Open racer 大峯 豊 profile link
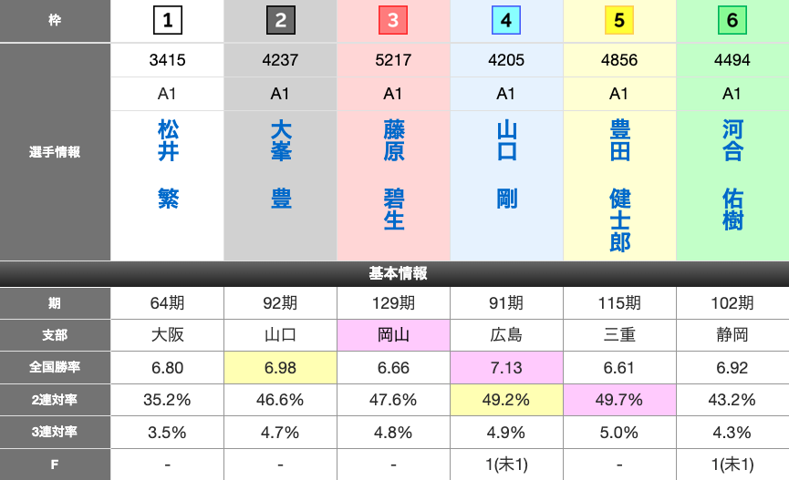Image resolution: width=789 pixels, height=480 pixels. click(x=281, y=166)
